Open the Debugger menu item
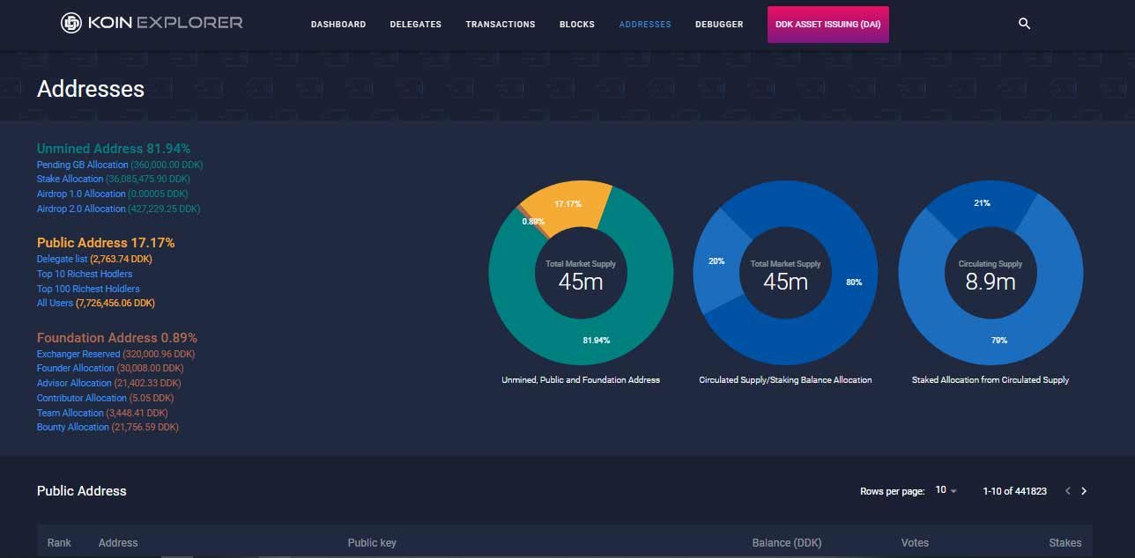The image size is (1135, 558). click(x=719, y=25)
